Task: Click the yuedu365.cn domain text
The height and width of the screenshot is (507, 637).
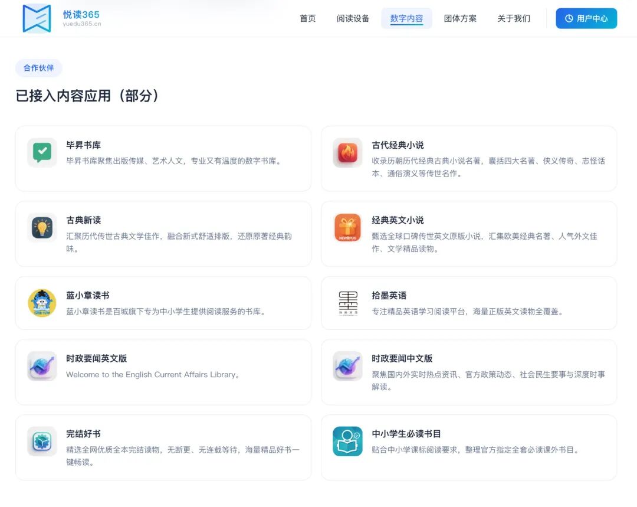Action: (x=82, y=24)
